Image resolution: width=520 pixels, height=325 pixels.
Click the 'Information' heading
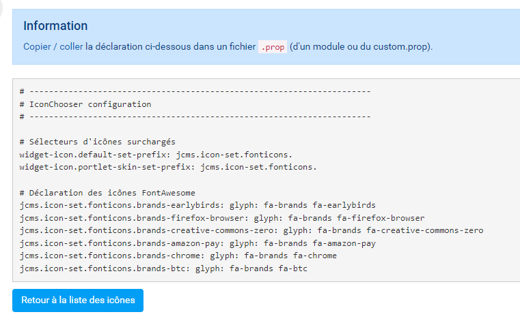55,26
